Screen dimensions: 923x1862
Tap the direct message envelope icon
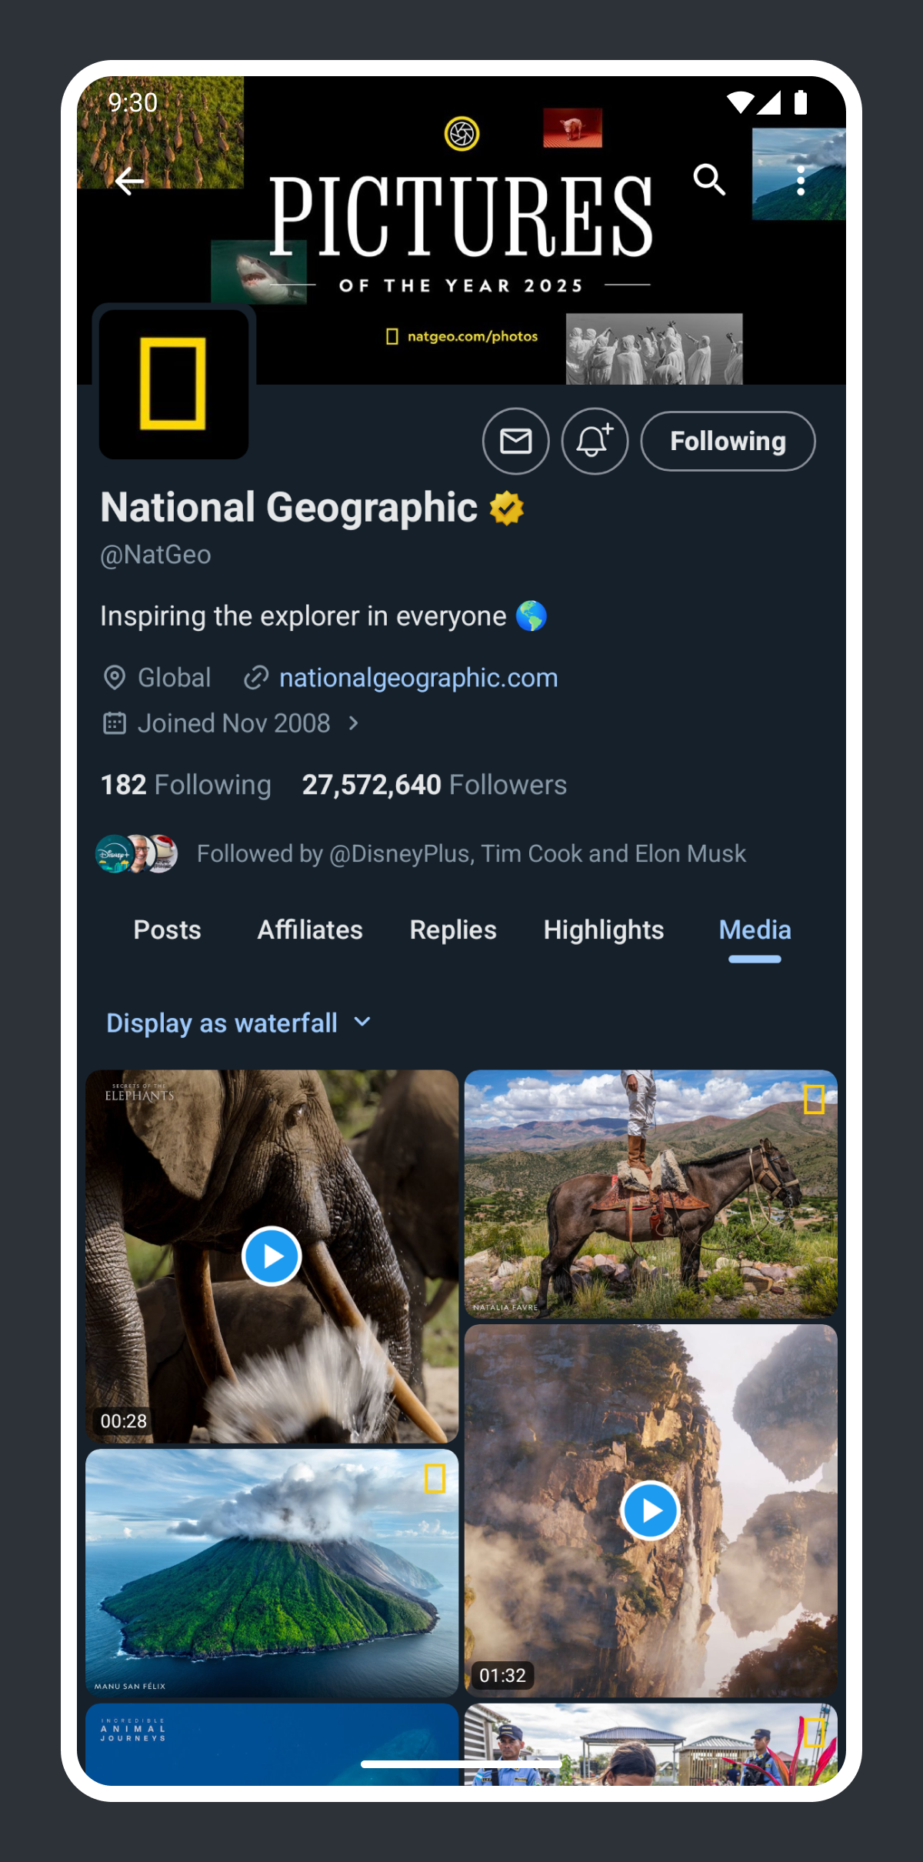[515, 441]
